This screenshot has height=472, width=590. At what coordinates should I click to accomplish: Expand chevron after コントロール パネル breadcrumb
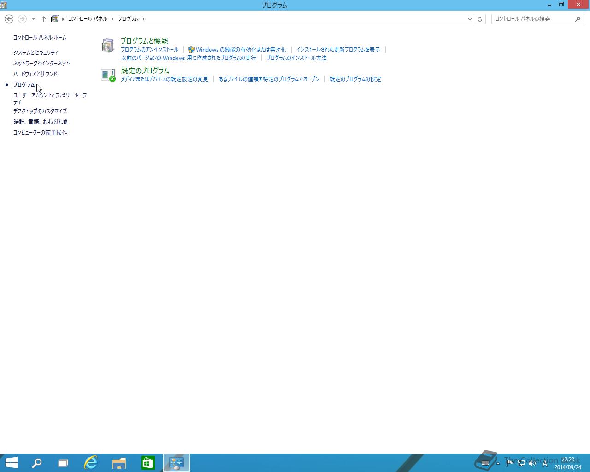(112, 19)
